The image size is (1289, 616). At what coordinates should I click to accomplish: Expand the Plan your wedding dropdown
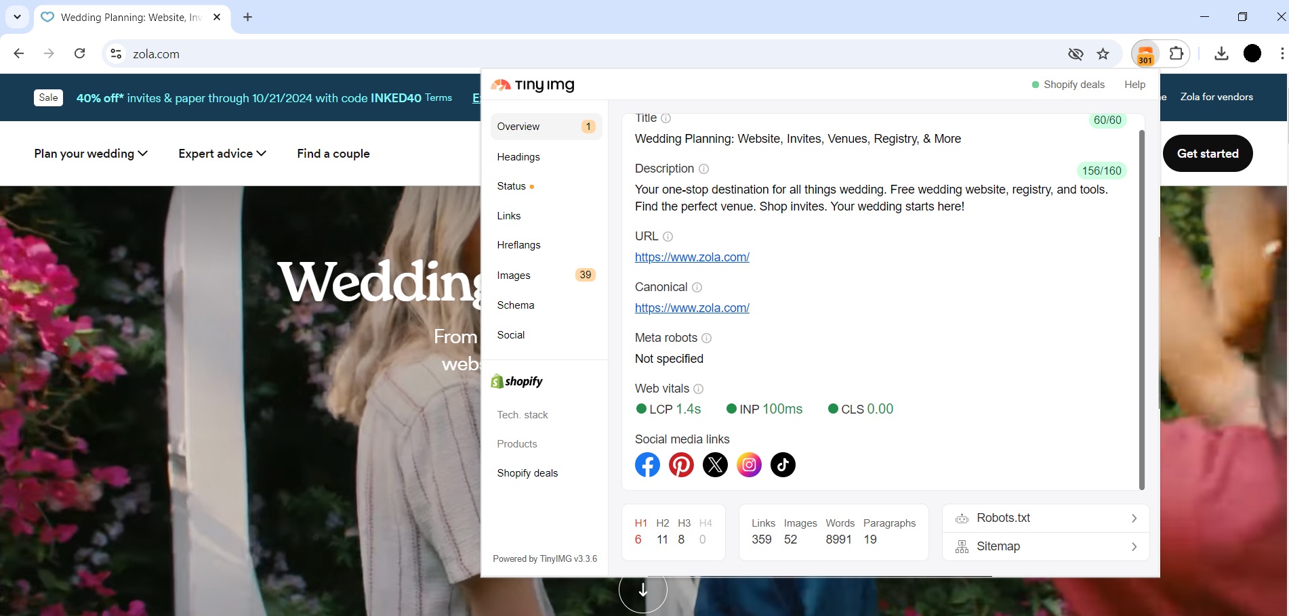(90, 154)
